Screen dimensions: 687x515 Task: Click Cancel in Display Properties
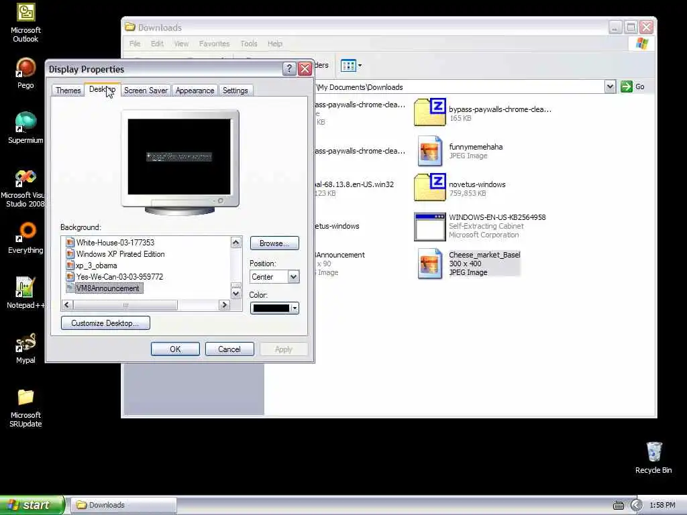pyautogui.click(x=229, y=349)
